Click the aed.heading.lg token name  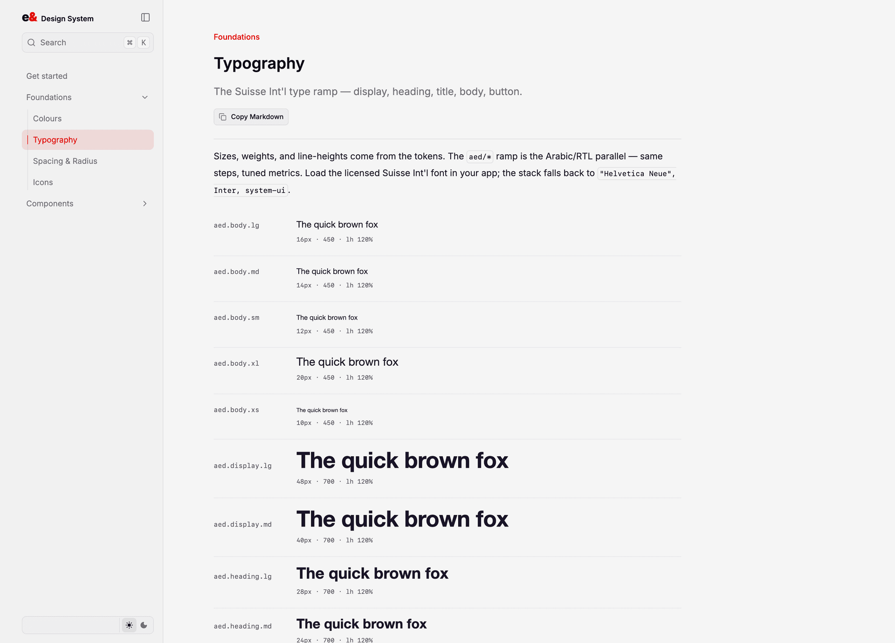[243, 576]
